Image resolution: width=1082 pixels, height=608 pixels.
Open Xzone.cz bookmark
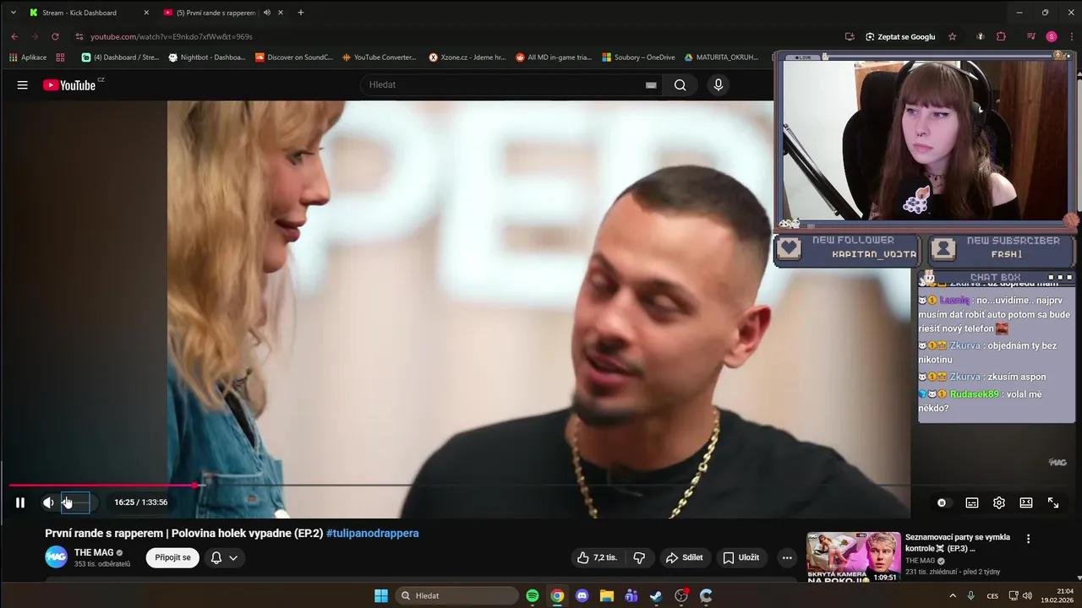[x=467, y=57]
